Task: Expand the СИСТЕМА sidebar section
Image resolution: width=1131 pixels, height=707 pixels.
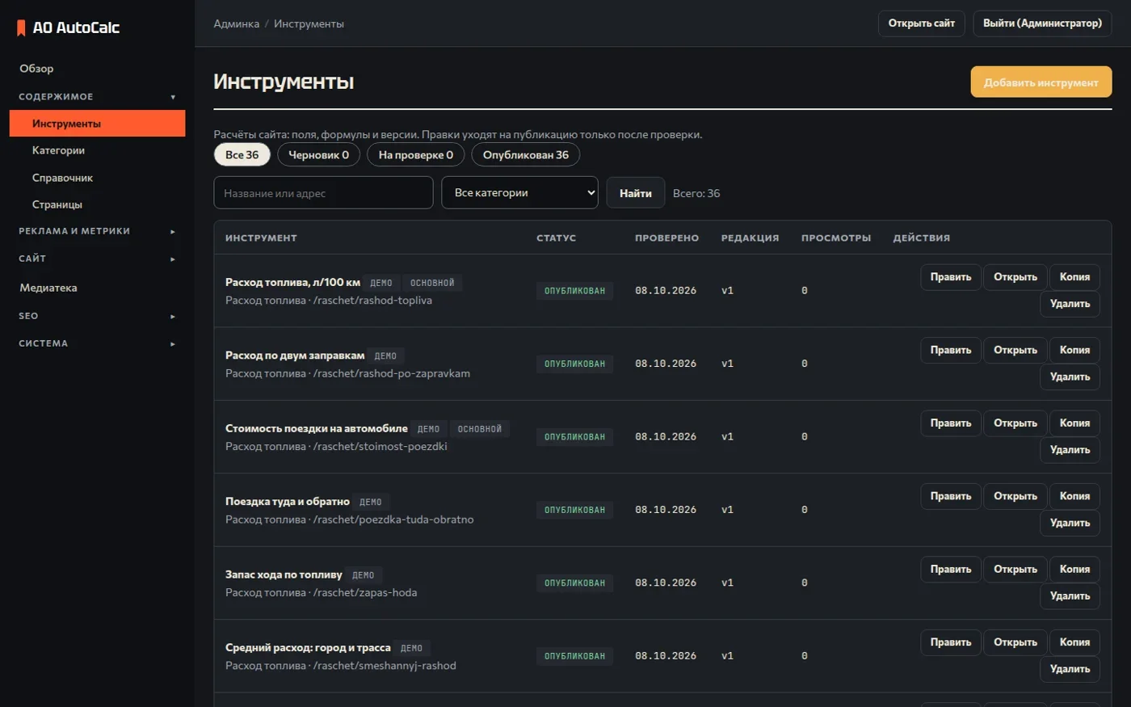Action: point(97,343)
